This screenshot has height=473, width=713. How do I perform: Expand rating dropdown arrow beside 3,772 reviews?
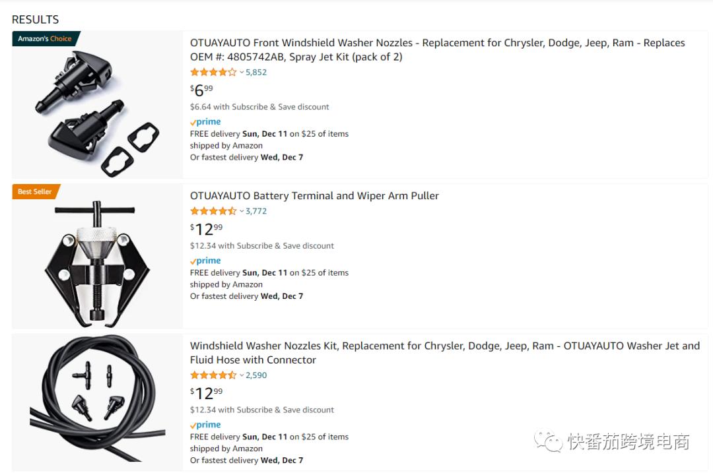(x=242, y=212)
